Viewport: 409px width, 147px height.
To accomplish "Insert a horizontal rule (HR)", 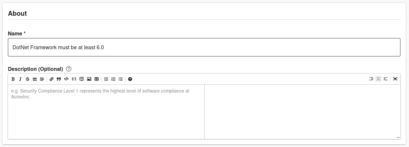I will [x=35, y=79].
